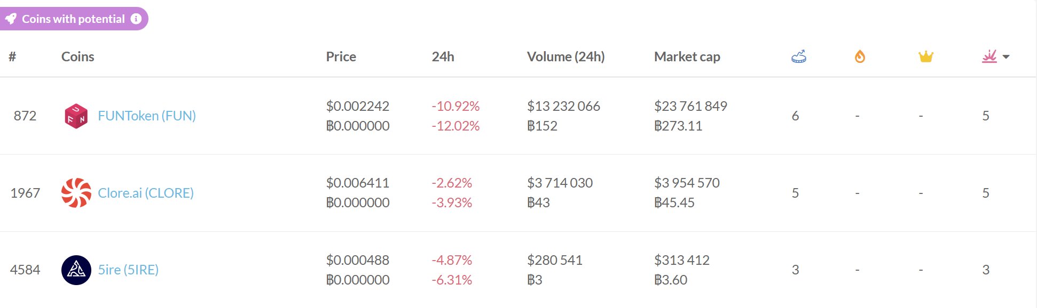
Task: Click the yellow crown column icon
Action: 925,56
